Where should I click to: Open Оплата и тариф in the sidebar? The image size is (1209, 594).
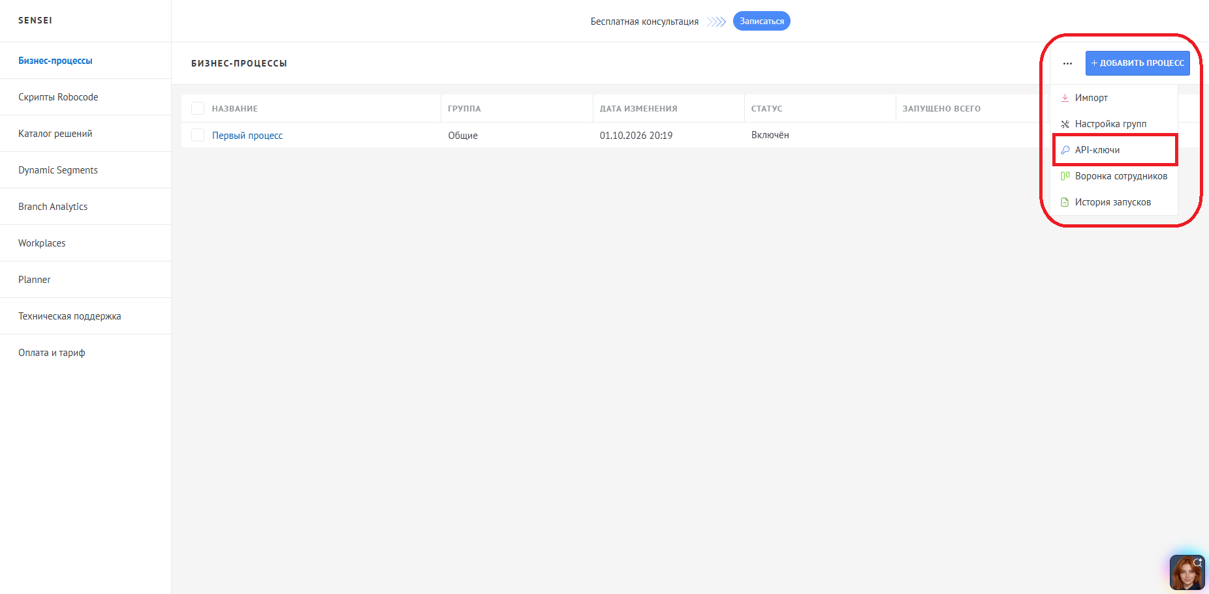(86, 353)
